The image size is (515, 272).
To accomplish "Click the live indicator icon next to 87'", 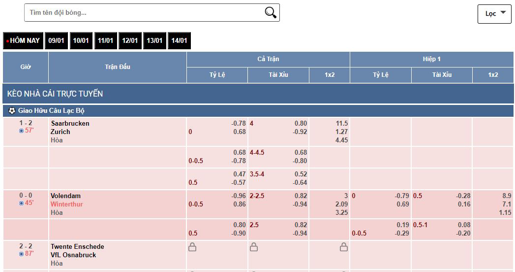I will [x=21, y=254].
